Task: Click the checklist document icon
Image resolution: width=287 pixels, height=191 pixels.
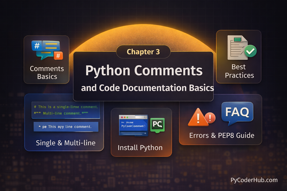Action: coord(238,48)
